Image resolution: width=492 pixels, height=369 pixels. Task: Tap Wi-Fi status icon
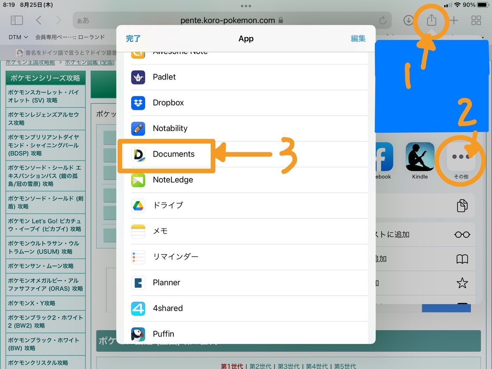point(457,5)
